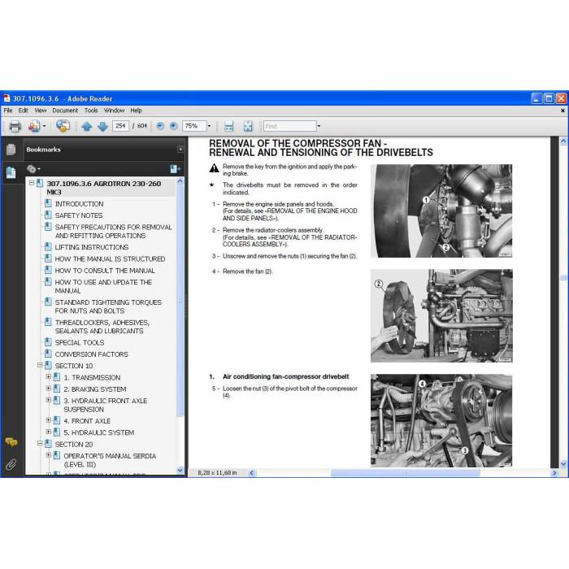The width and height of the screenshot is (569, 569).
Task: Expand 3. HYDRAULIC FRONT AXLE SUSPENSION bookmark
Action: coord(48,400)
